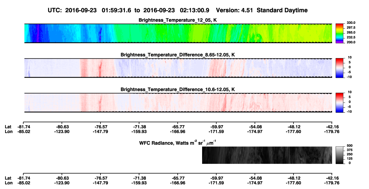Click the "10" tick of the 8.65-12.05 colorbar
369x189 pixels.
coord(349,58)
